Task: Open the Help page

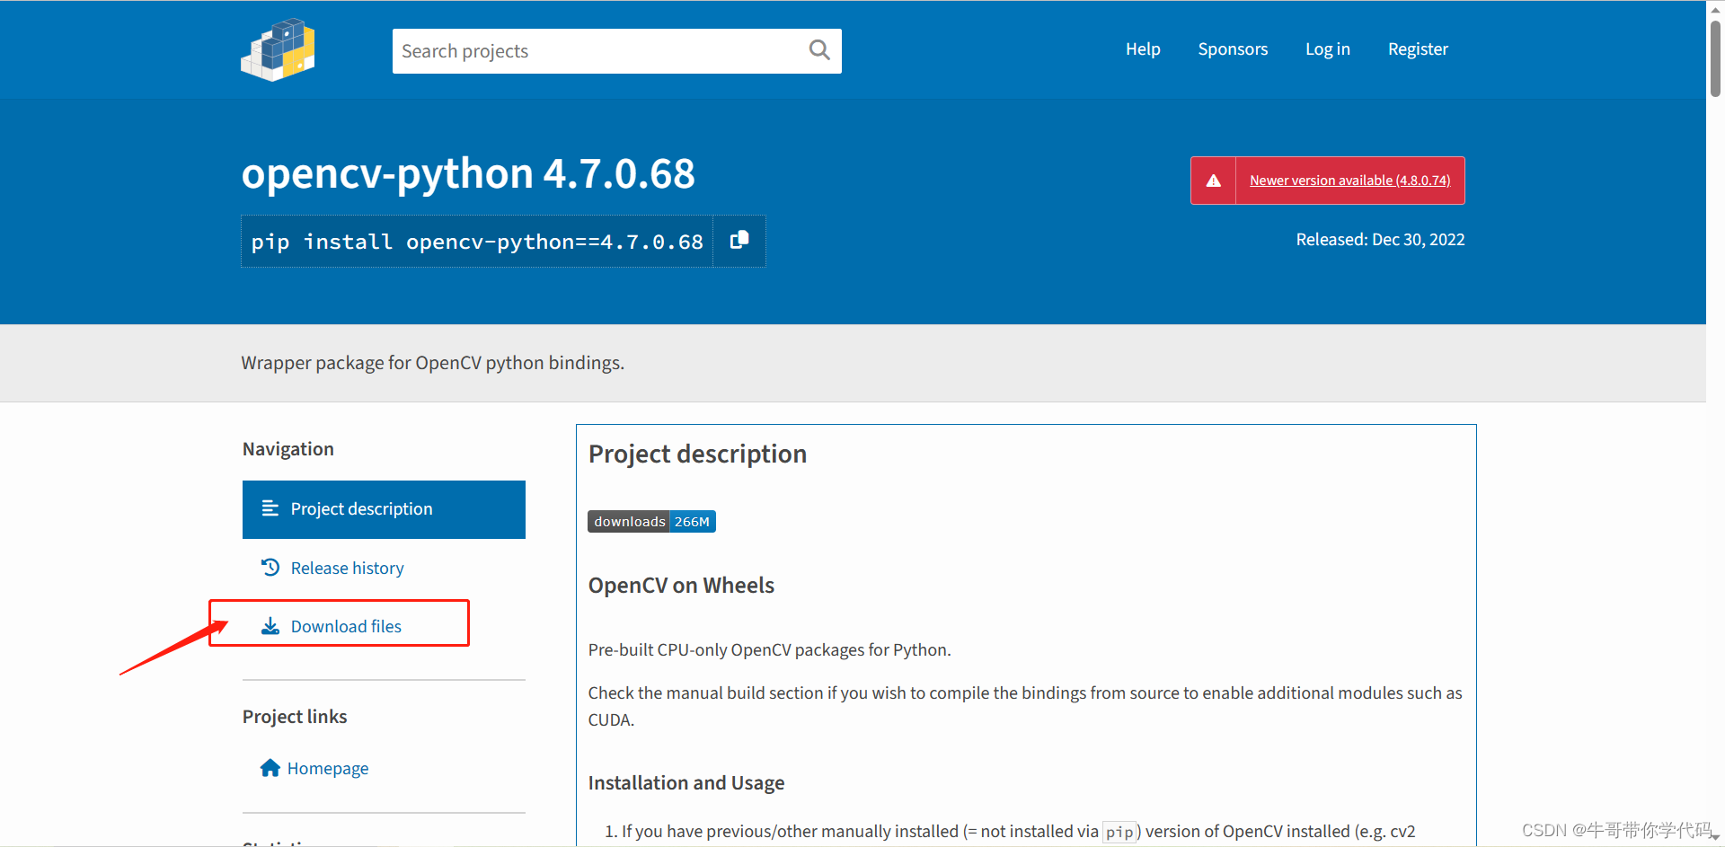Action: pos(1143,49)
